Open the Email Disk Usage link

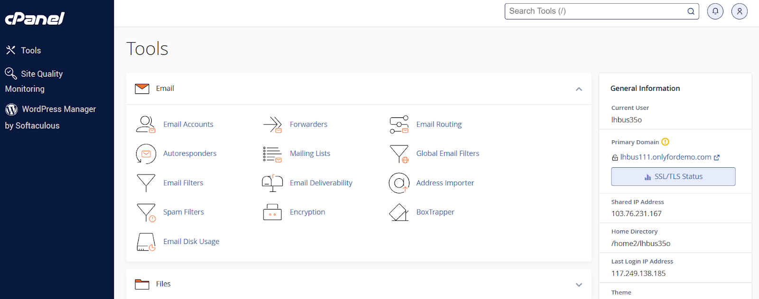point(191,242)
